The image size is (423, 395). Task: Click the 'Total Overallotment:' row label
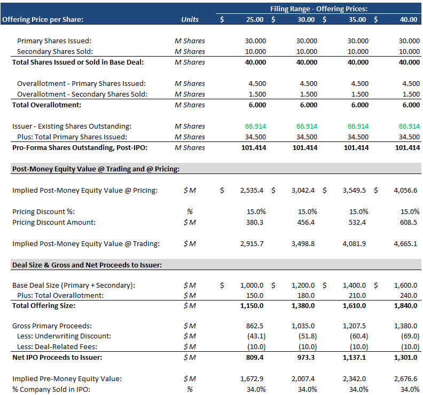coord(46,105)
